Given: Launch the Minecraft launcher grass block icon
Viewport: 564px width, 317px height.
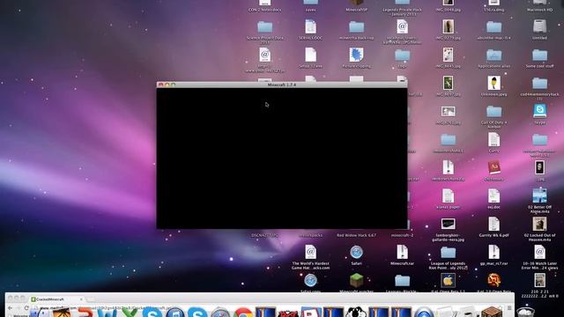Looking at the screenshot, I should 356,280.
